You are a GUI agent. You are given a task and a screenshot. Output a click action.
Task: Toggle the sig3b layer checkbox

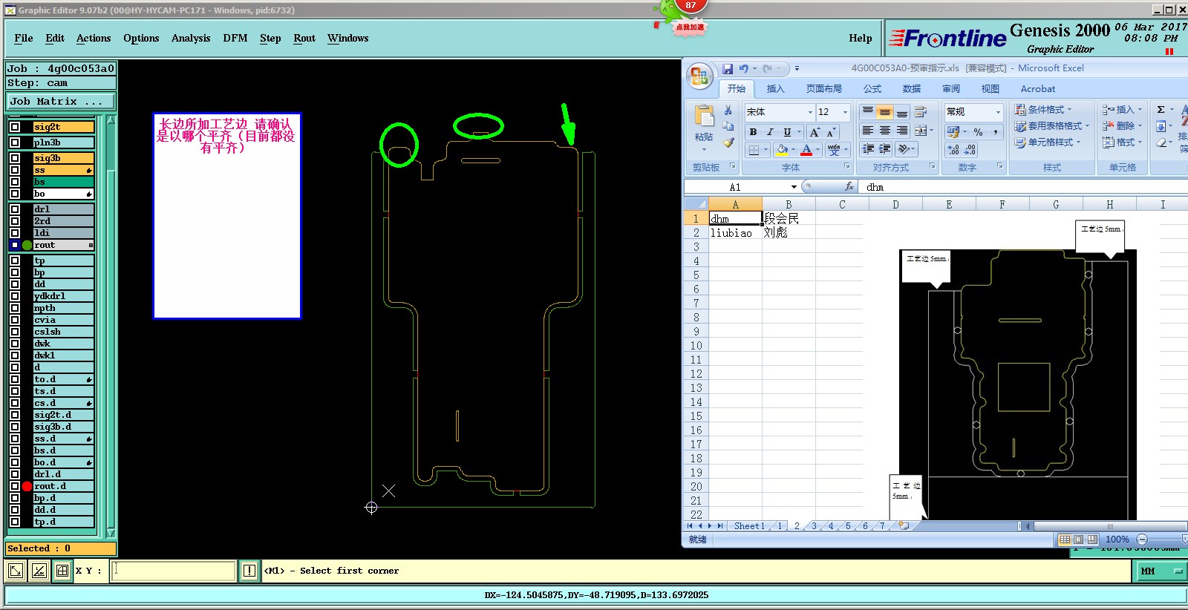tap(15, 158)
